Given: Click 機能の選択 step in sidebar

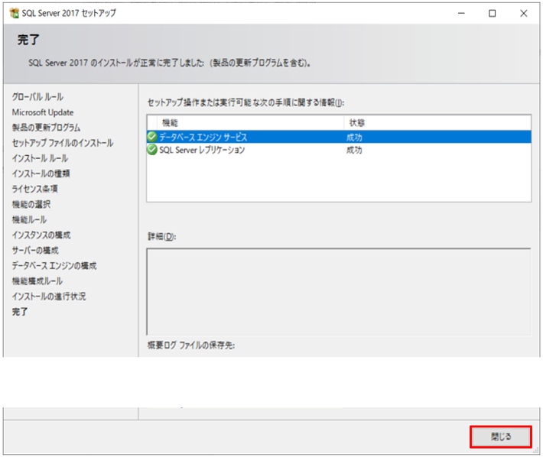Looking at the screenshot, I should click(31, 205).
